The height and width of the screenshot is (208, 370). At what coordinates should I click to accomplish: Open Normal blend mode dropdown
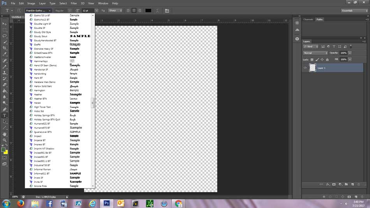pyautogui.click(x=315, y=53)
